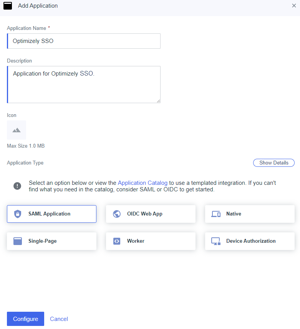Focus the Application Name input field
The image size is (300, 329).
[x=84, y=41]
